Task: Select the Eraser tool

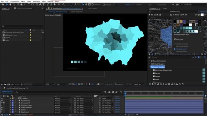Action: click(55, 5)
